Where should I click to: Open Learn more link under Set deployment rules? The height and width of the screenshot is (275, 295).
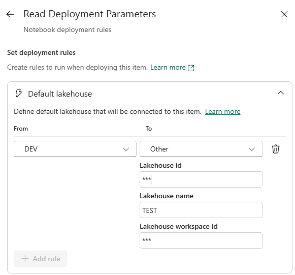coord(168,68)
